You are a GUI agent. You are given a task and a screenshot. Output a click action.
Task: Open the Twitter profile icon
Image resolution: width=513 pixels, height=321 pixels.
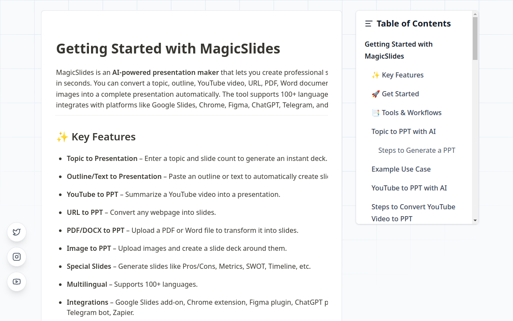pyautogui.click(x=16, y=232)
